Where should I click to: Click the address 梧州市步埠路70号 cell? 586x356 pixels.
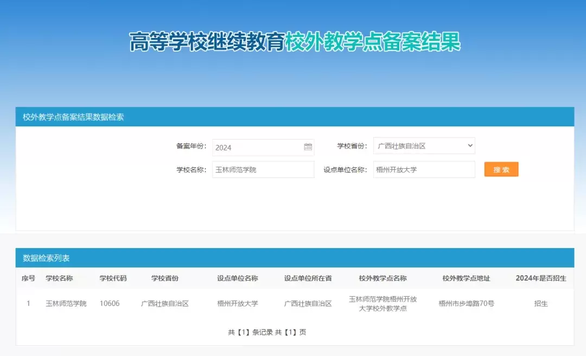click(x=466, y=303)
